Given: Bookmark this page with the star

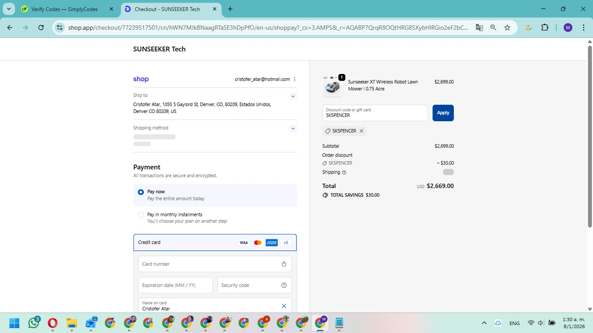Looking at the screenshot, I should [x=507, y=28].
